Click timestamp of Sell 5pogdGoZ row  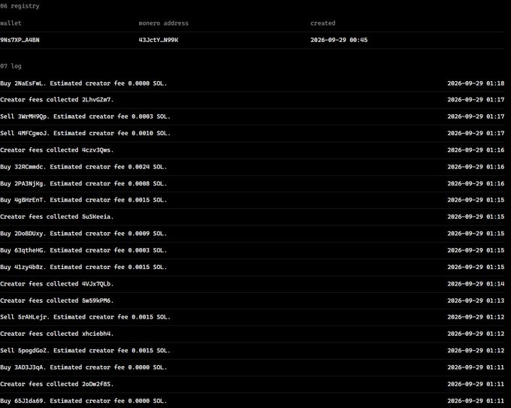pyautogui.click(x=476, y=351)
